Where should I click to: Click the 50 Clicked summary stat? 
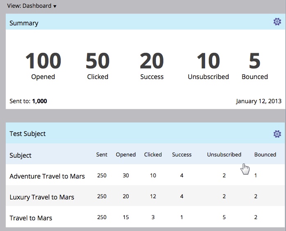[x=98, y=65]
